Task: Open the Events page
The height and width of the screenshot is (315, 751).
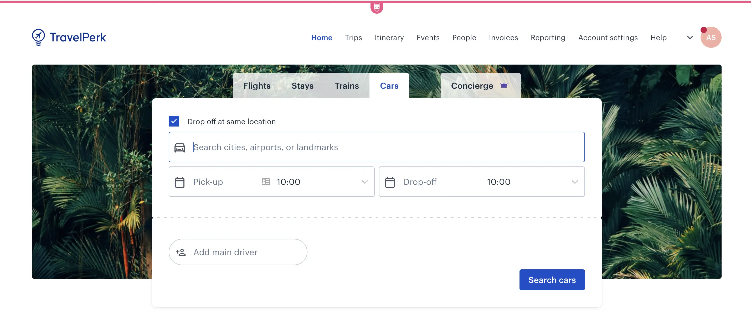Action: pos(428,38)
